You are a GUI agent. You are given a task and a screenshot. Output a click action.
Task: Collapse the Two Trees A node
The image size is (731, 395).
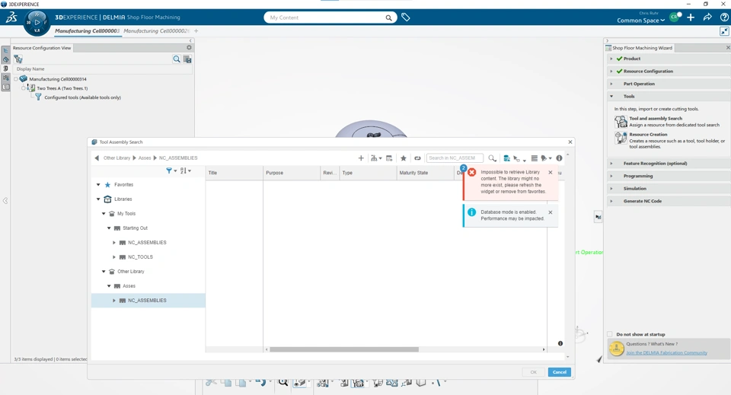point(24,88)
